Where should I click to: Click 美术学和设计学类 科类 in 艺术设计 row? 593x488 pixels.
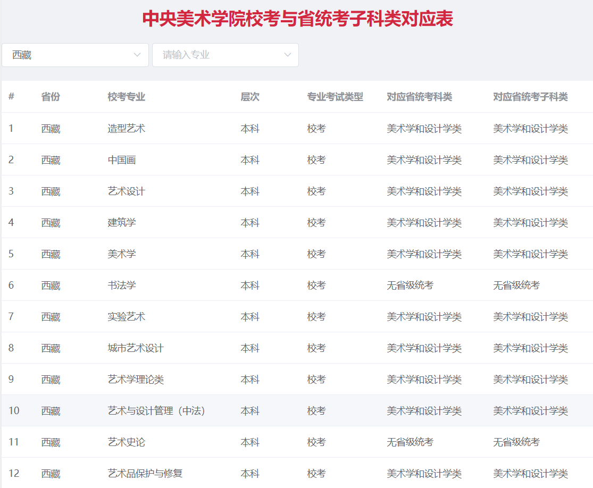coord(424,191)
